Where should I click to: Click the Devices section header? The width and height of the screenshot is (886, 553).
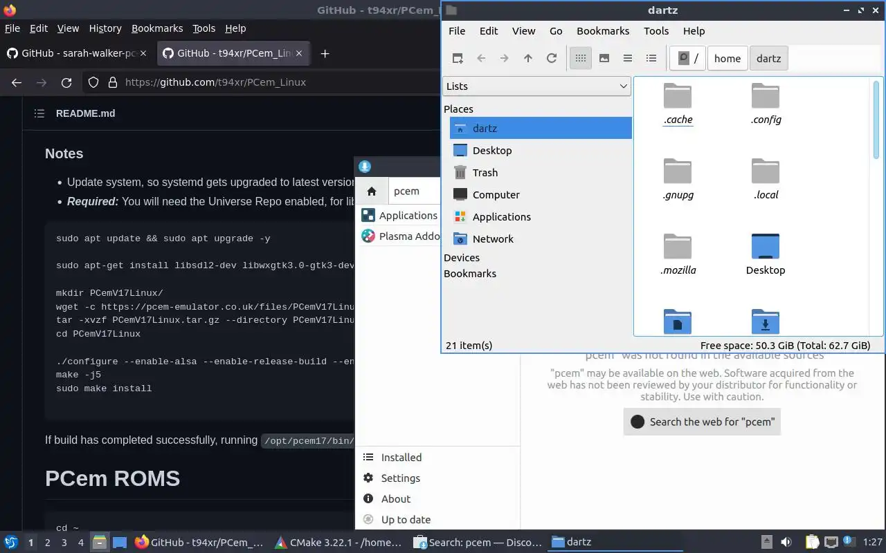coord(462,258)
